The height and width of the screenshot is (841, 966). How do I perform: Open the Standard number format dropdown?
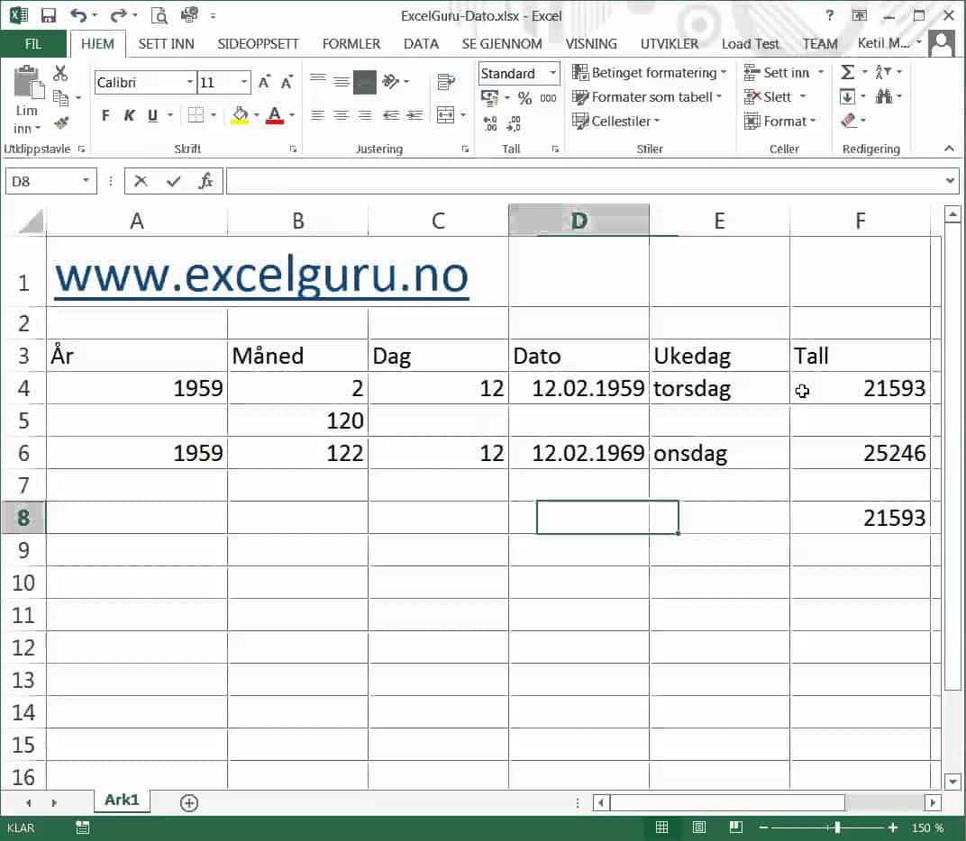tap(551, 73)
